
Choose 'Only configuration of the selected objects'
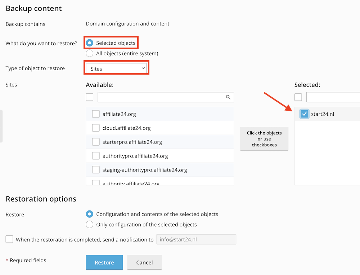pos(90,225)
